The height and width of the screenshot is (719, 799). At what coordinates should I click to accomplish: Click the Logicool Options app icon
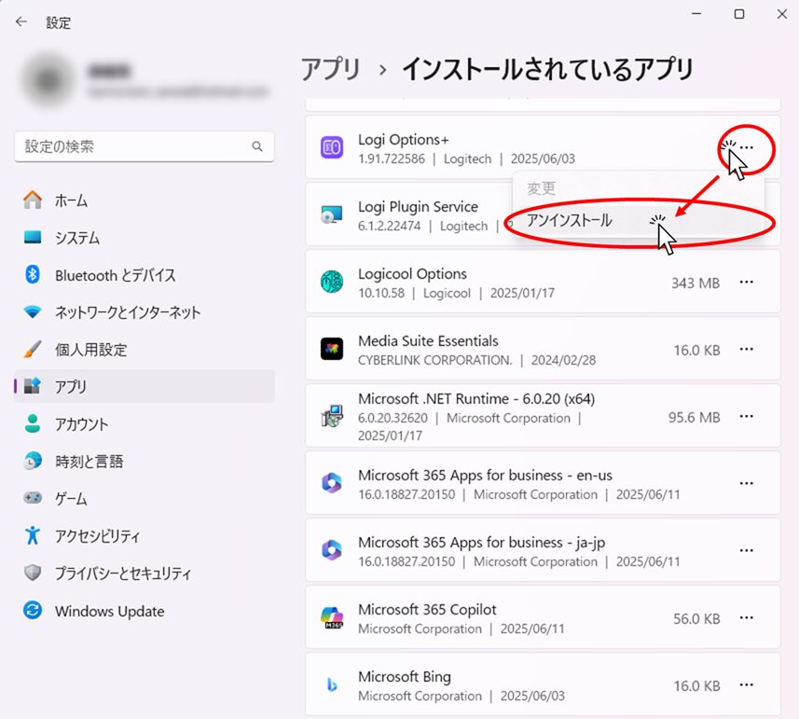(x=332, y=282)
